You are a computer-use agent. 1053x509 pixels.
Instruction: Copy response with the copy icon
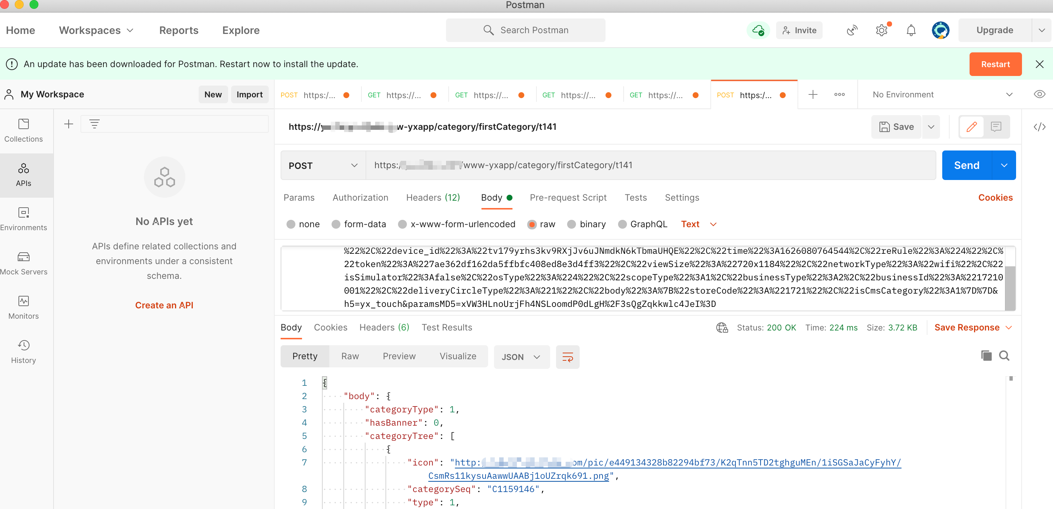coord(986,356)
